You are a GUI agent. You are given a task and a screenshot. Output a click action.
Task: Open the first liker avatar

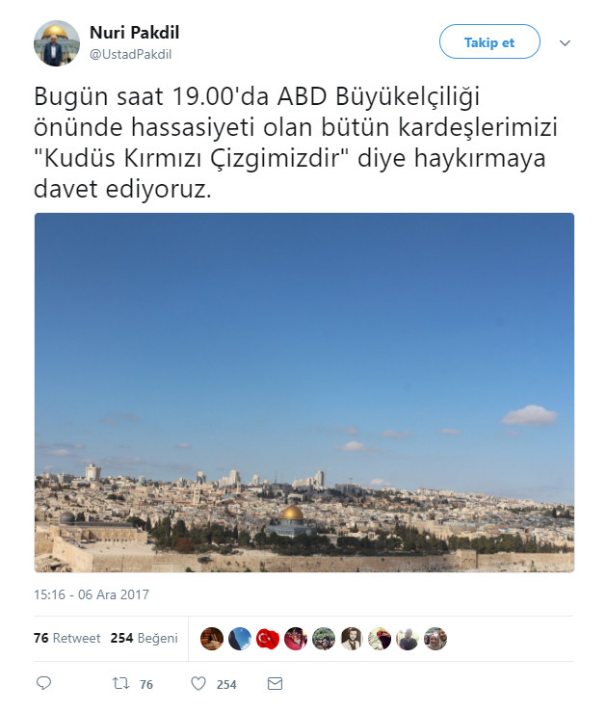(x=212, y=639)
